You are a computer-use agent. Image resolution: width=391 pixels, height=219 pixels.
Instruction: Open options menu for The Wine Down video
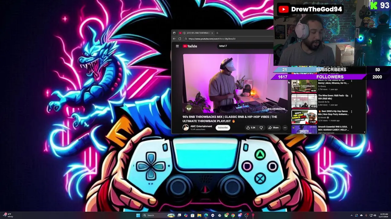pyautogui.click(x=352, y=96)
